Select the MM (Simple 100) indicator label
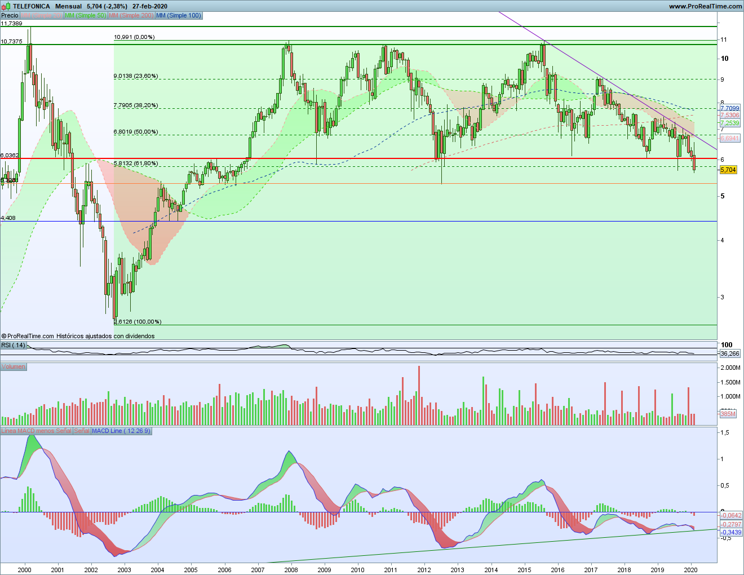Screen dimensions: 744x575 tap(179, 15)
